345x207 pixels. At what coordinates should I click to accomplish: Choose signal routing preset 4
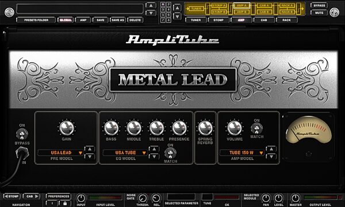click(168, 10)
